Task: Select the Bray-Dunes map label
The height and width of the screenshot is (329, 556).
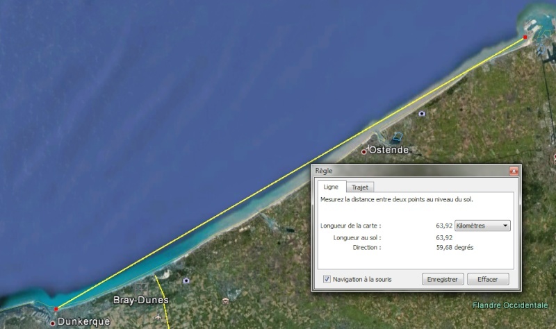Action: [x=141, y=300]
